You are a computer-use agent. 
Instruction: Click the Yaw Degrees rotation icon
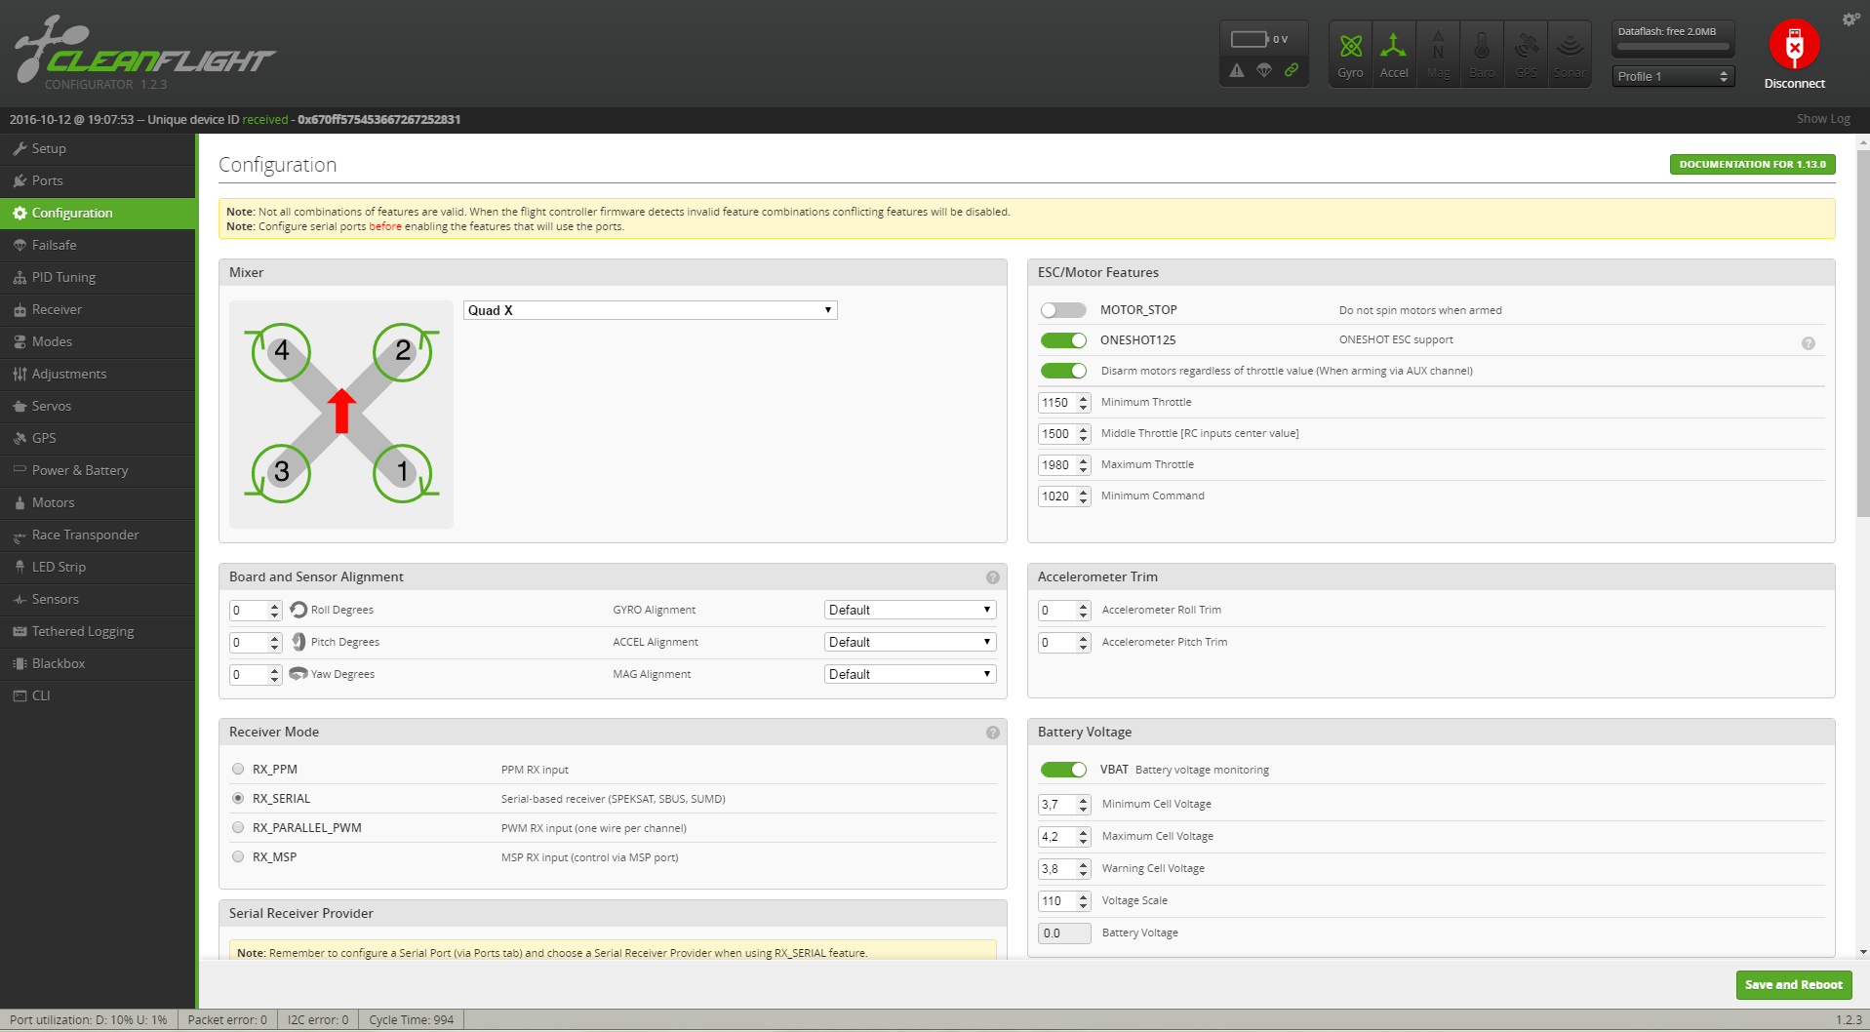[x=298, y=674]
